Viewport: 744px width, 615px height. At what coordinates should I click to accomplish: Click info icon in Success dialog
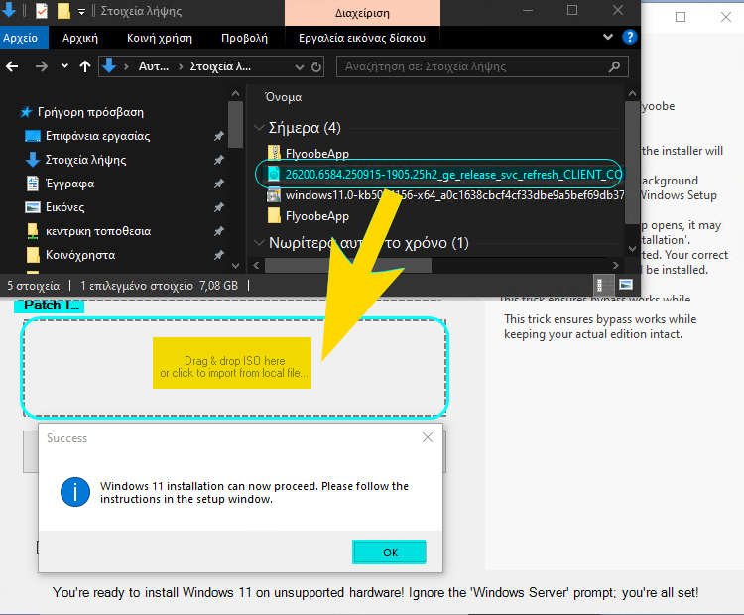tap(75, 492)
